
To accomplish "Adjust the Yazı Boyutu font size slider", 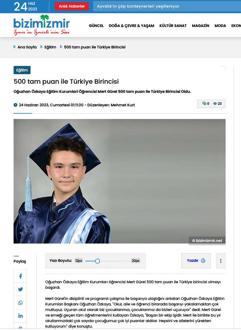I will (98, 261).
